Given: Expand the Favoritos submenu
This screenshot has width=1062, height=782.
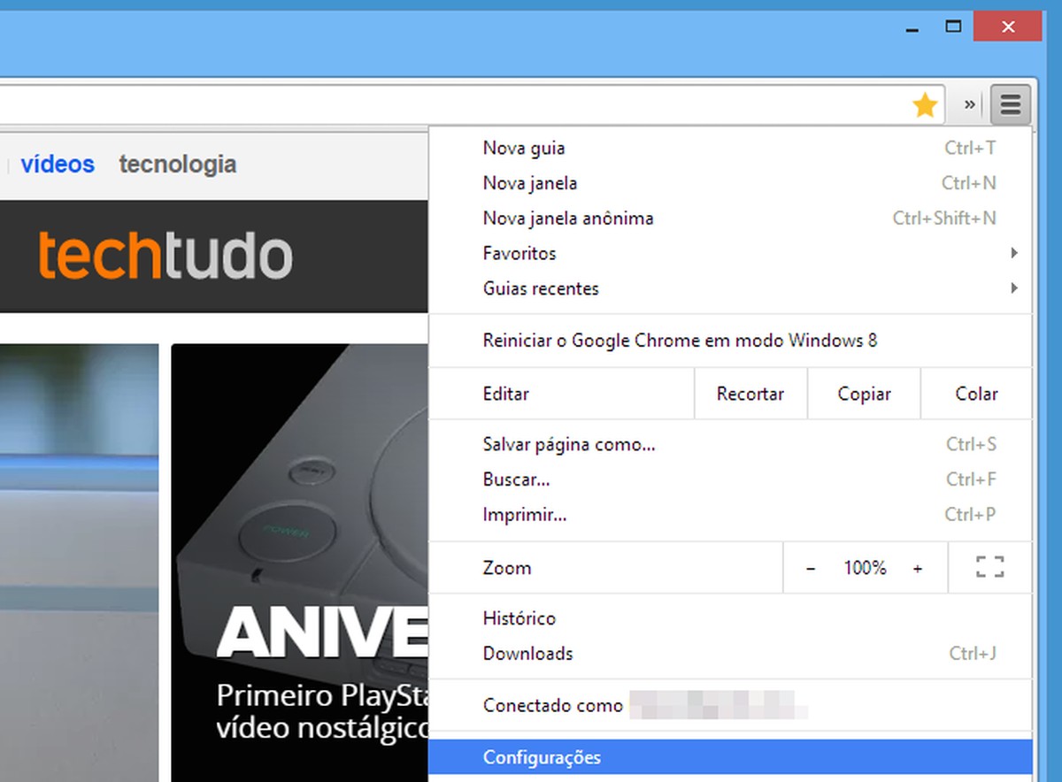Looking at the screenshot, I should 730,253.
